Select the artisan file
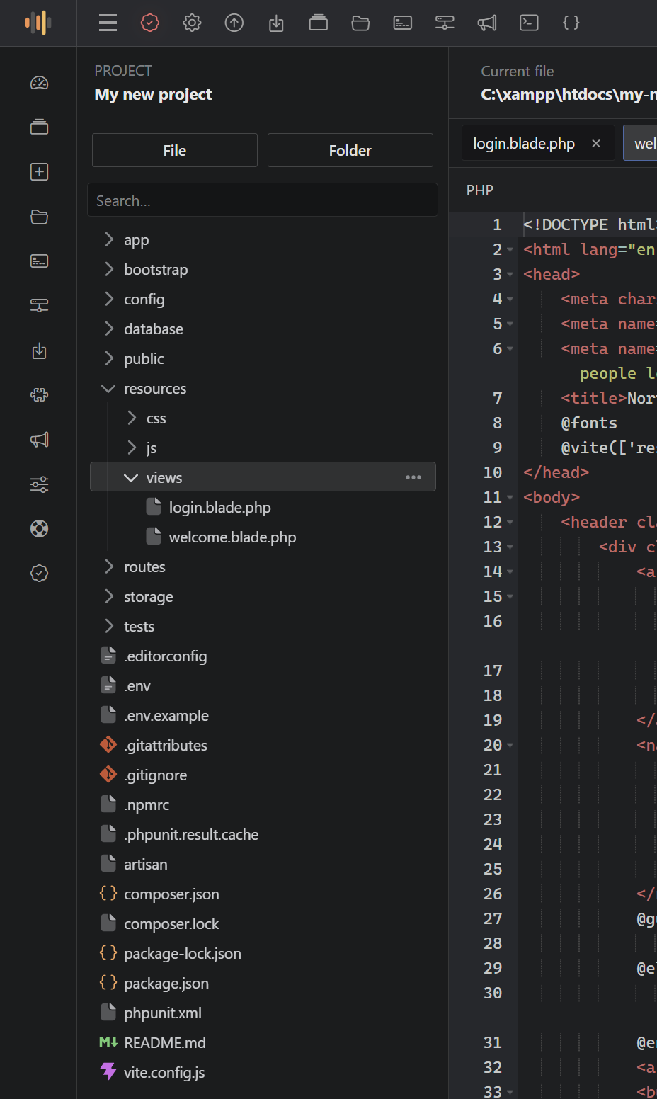Screen dimensions: 657x1099 click(145, 865)
